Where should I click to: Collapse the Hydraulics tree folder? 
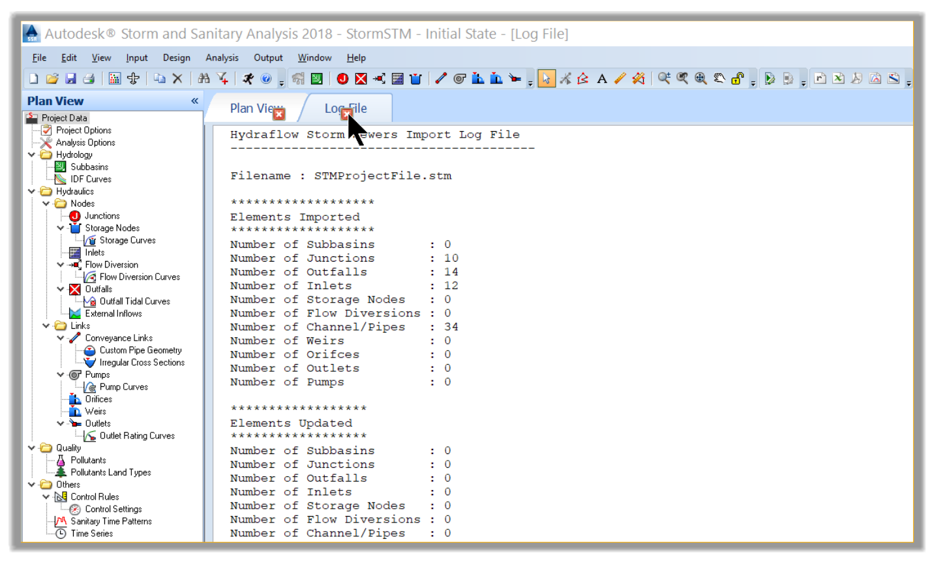point(31,191)
